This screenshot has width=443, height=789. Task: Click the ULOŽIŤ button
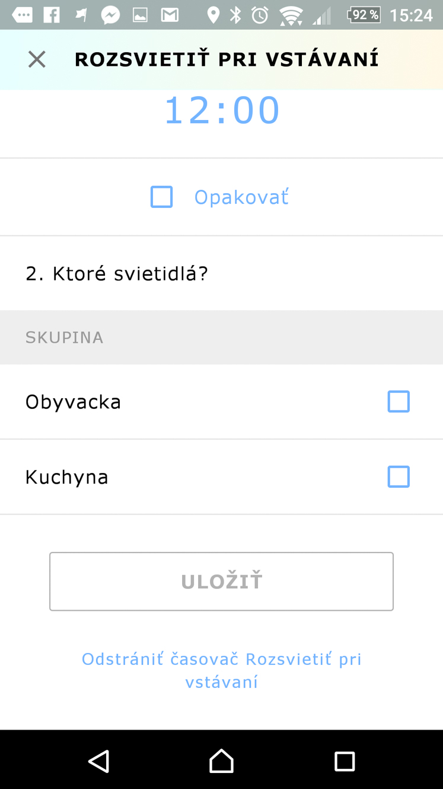pyautogui.click(x=221, y=582)
